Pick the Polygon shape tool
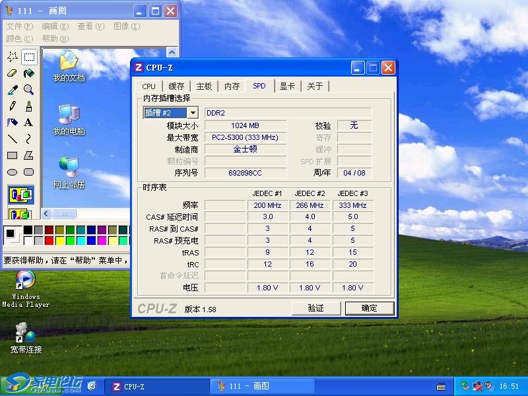528x396 pixels. [x=29, y=155]
